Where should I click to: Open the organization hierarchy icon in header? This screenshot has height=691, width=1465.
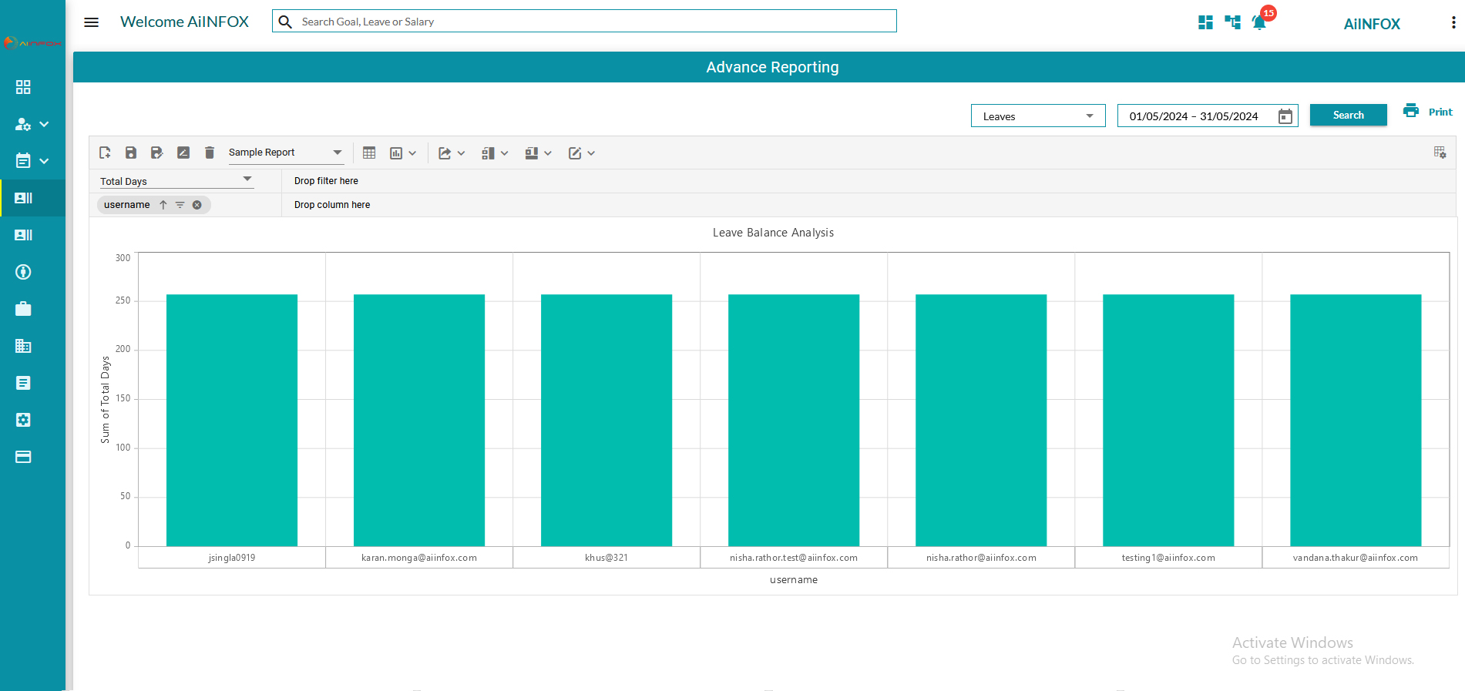pyautogui.click(x=1233, y=23)
